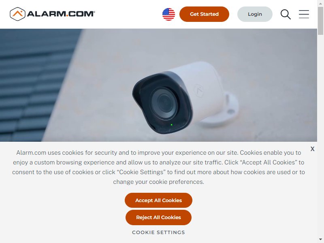Open COOKIE SETTINGS link
Screen dimensions: 324x243
(x=158, y=232)
